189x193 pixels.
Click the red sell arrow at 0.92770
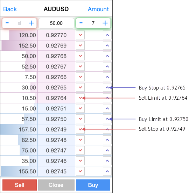(80, 35)
